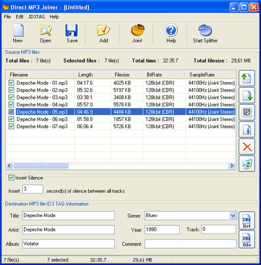Viewport: 261px width, 265px height.
Task: Click the silence seconds input field
Action: pyautogui.click(x=33, y=189)
